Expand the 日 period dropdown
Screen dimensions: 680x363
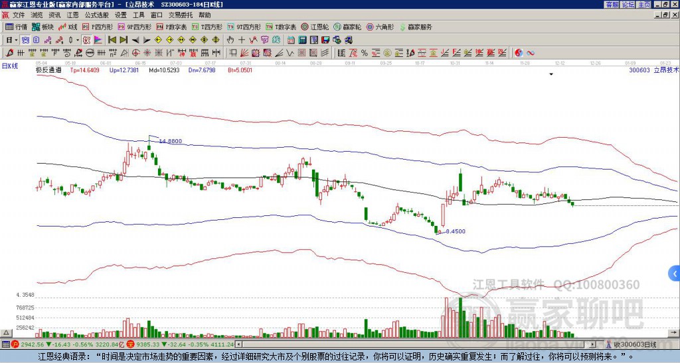16,40
